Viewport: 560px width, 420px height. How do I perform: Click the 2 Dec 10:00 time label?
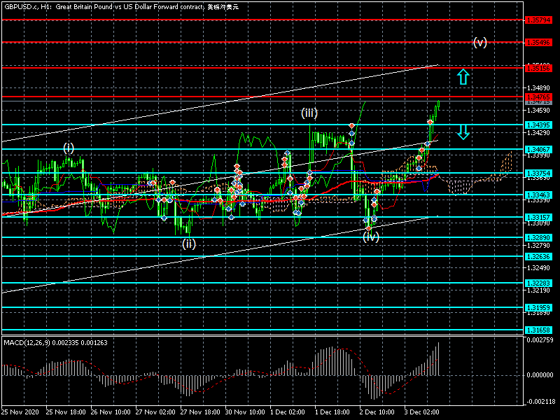[377, 412]
